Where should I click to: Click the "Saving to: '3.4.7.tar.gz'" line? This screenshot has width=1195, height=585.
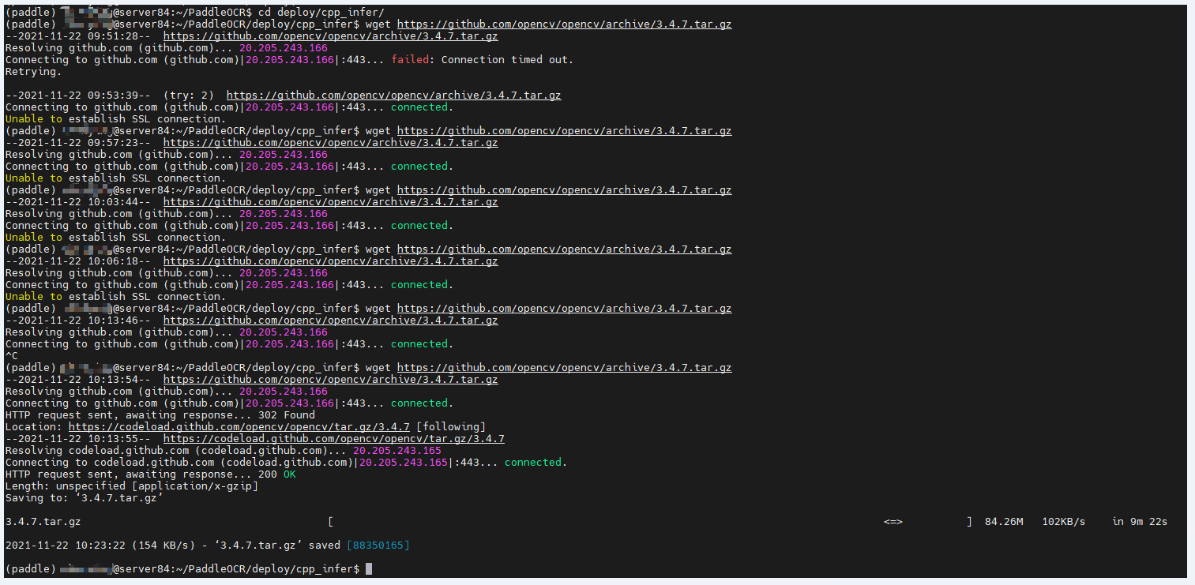[x=84, y=498]
